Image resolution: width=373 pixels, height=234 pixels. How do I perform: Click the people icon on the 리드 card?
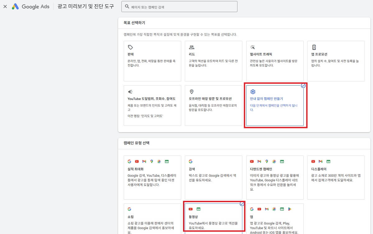[x=191, y=47]
